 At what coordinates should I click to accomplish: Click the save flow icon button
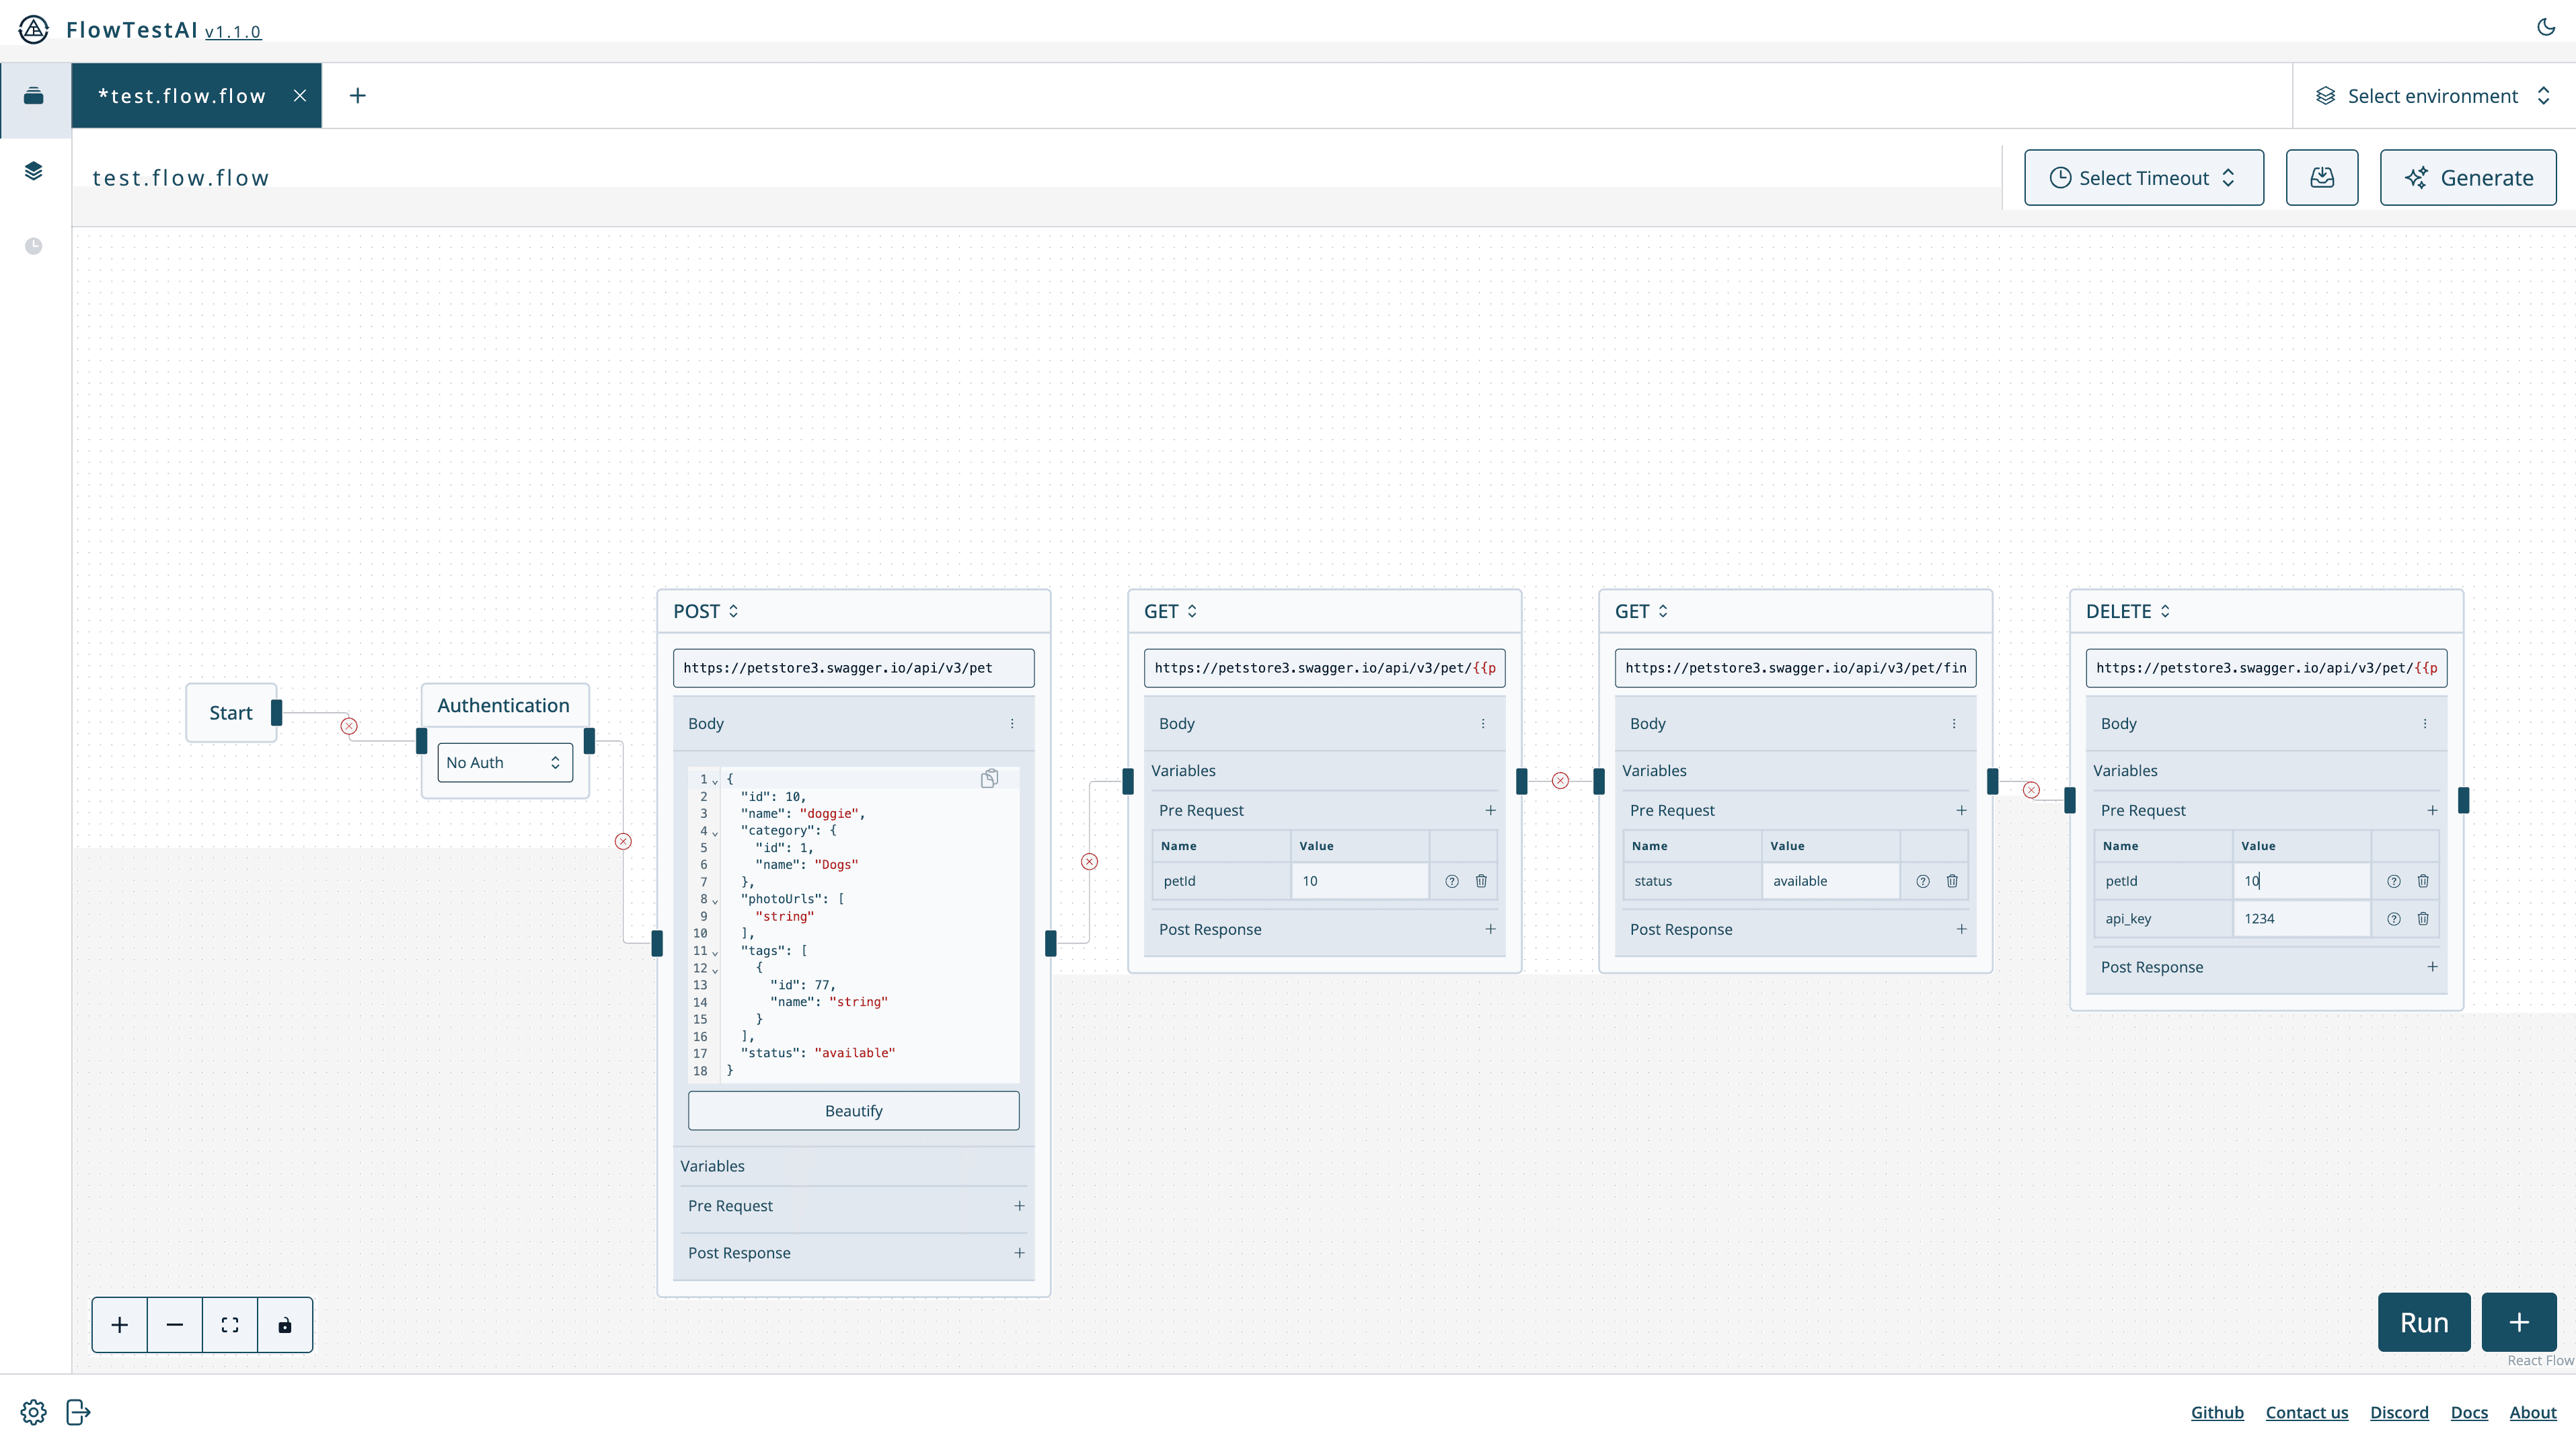(x=2321, y=178)
